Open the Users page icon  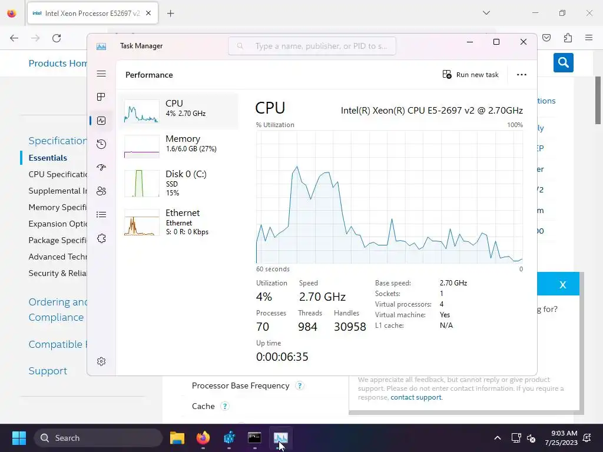101,191
